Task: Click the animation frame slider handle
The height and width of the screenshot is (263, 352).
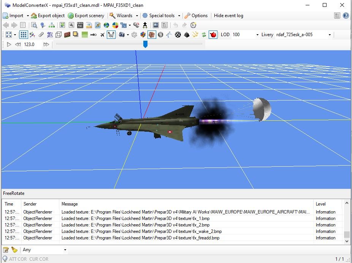Action: click(x=145, y=45)
